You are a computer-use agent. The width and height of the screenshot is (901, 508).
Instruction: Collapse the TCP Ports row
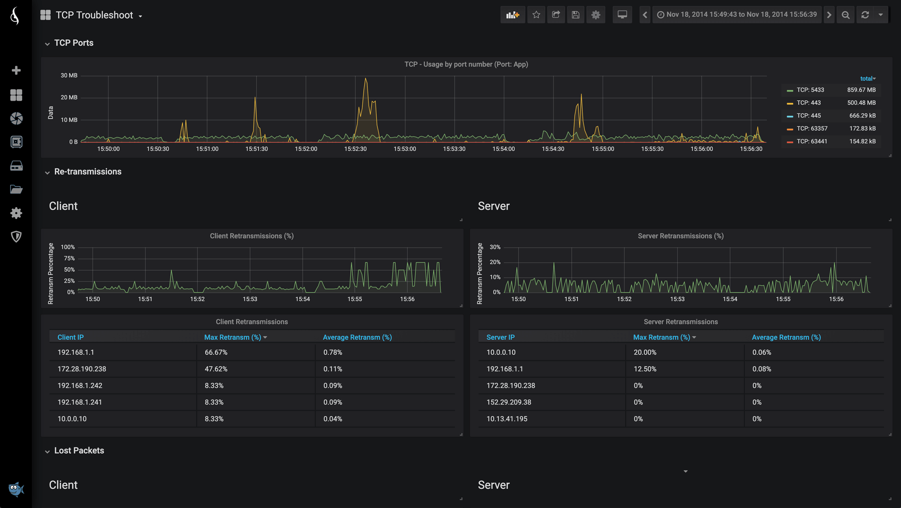coord(74,43)
